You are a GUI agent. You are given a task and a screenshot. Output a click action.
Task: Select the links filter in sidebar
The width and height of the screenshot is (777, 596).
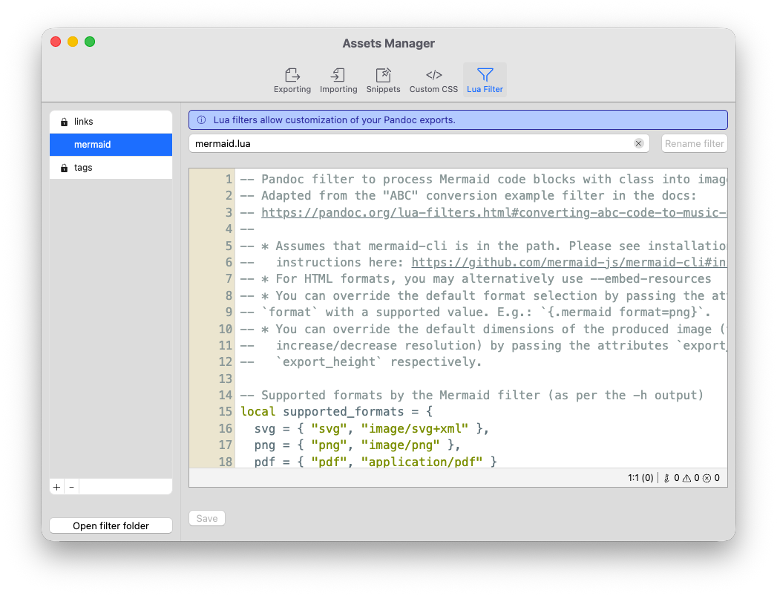coord(111,122)
